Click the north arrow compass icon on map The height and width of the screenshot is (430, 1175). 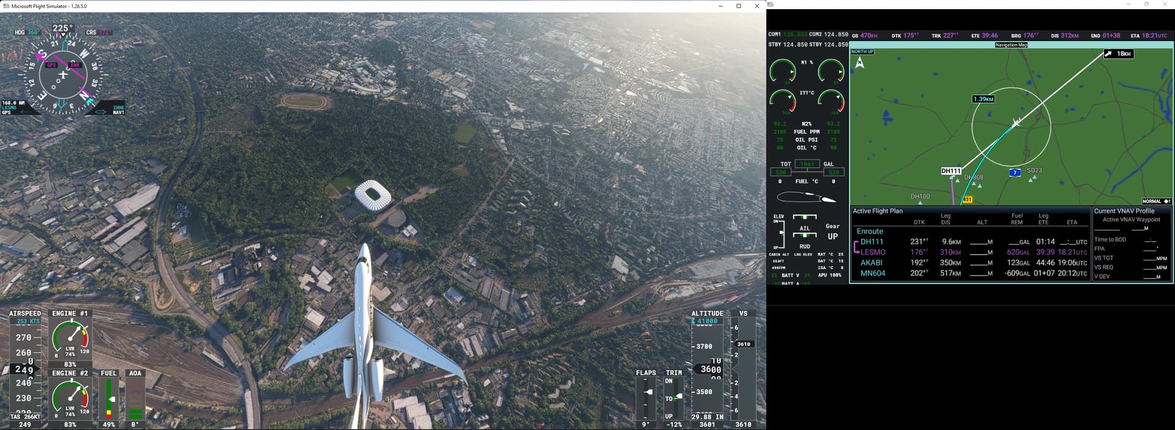tap(860, 62)
